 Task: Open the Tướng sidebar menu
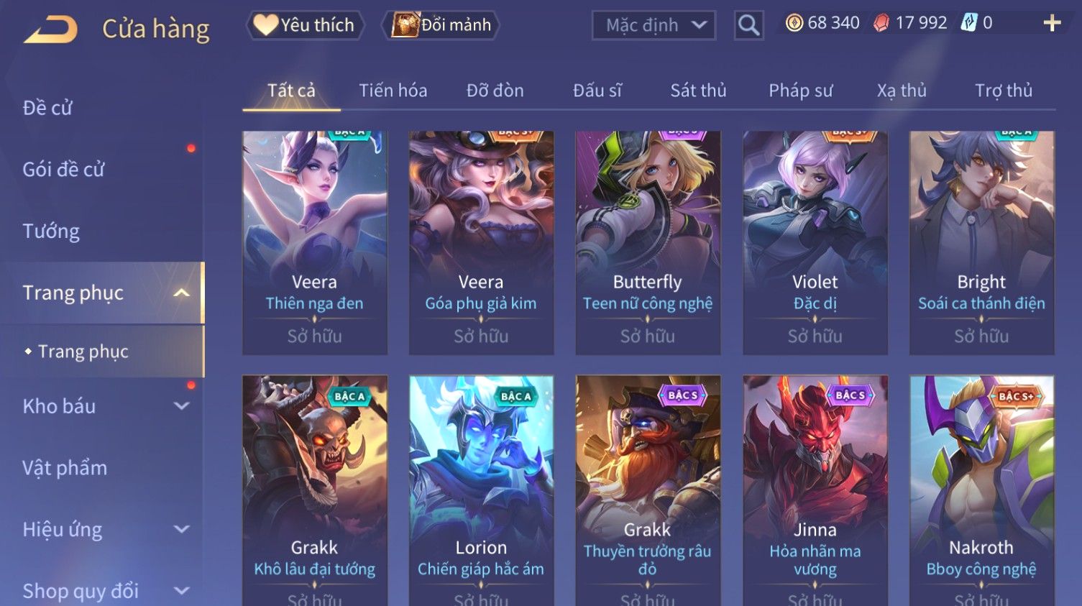(x=51, y=231)
